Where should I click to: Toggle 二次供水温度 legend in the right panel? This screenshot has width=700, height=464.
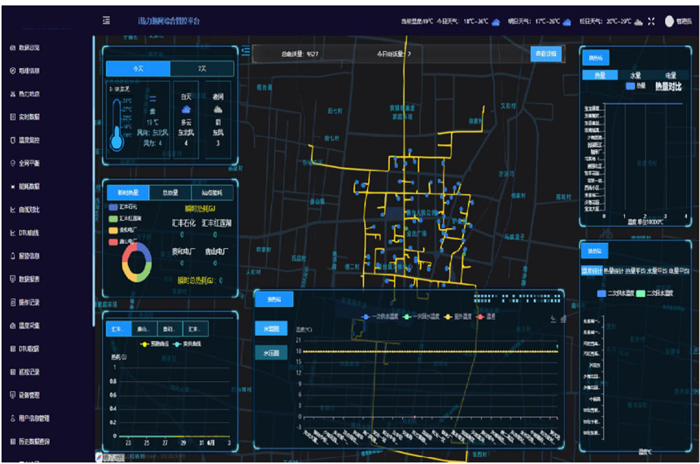(x=615, y=293)
